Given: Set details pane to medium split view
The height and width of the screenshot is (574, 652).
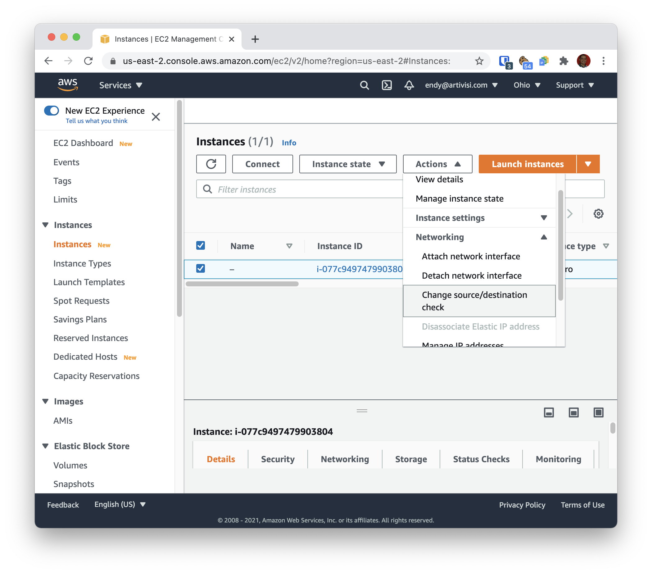Looking at the screenshot, I should click(573, 412).
